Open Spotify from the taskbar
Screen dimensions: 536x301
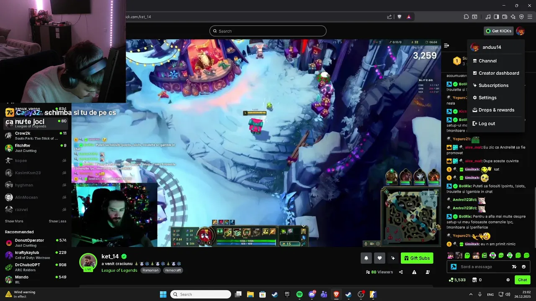pyautogui.click(x=299, y=294)
